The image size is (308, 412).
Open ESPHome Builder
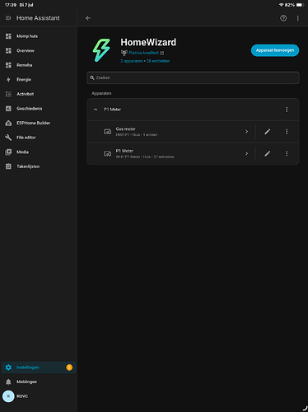tap(39, 123)
